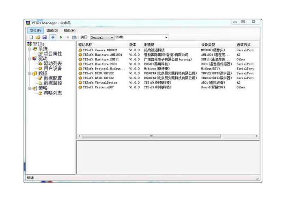284x202 pixels.
Task: Save project with floppy disk icon
Action: [45, 37]
